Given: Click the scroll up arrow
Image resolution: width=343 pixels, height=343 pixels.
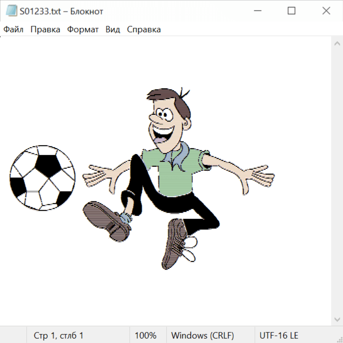Looking at the screenshot, I should tap(337, 44).
